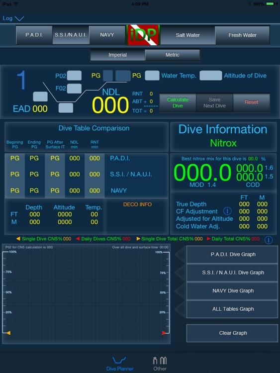Choose Fresh Water
Screen dimensions: 280x373
(242, 35)
